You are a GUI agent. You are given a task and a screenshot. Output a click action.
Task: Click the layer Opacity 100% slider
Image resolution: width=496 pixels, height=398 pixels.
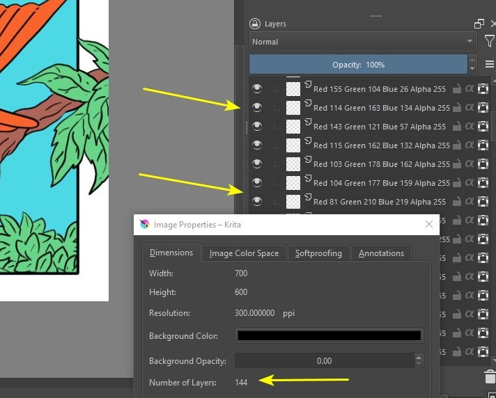(x=357, y=65)
